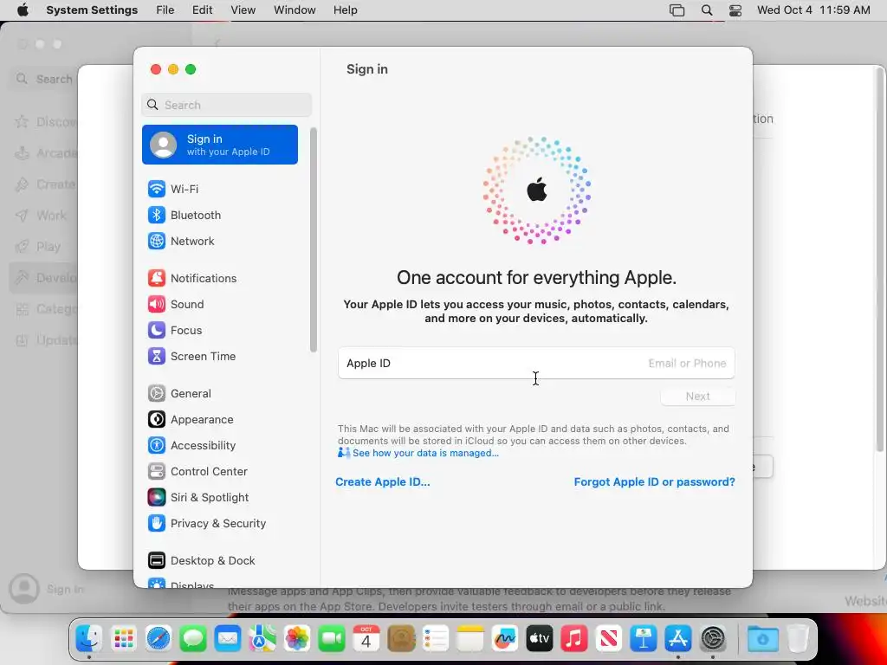887x665 pixels.
Task: Click the System Settings search field
Action: tap(226, 105)
